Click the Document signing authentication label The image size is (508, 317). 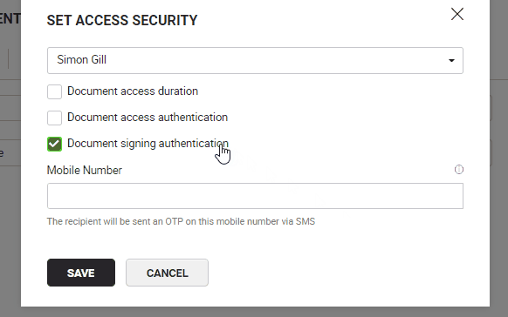coord(148,144)
